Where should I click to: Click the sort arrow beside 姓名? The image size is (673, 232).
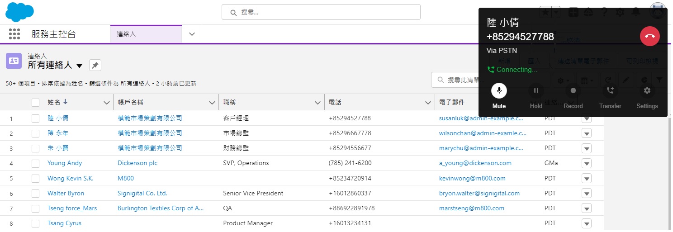coord(65,102)
